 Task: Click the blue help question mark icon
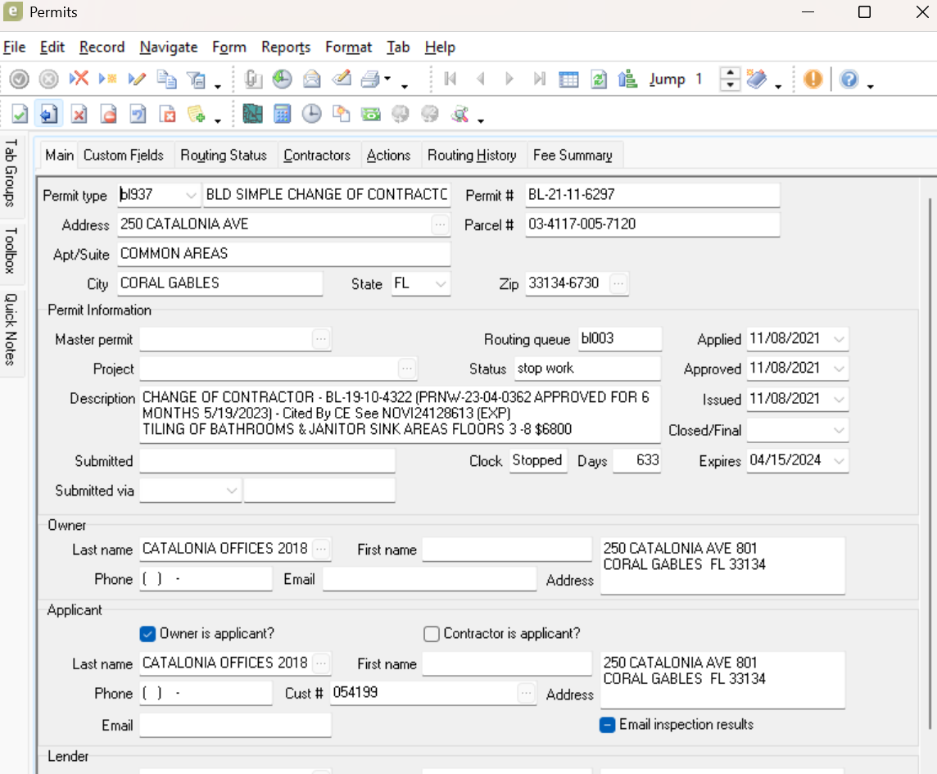(x=849, y=79)
